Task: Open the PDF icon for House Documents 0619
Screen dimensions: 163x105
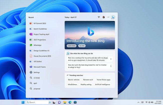Action: [x=31, y=56]
